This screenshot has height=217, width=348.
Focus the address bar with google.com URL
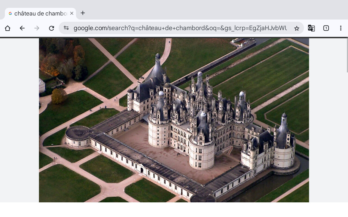pyautogui.click(x=179, y=28)
